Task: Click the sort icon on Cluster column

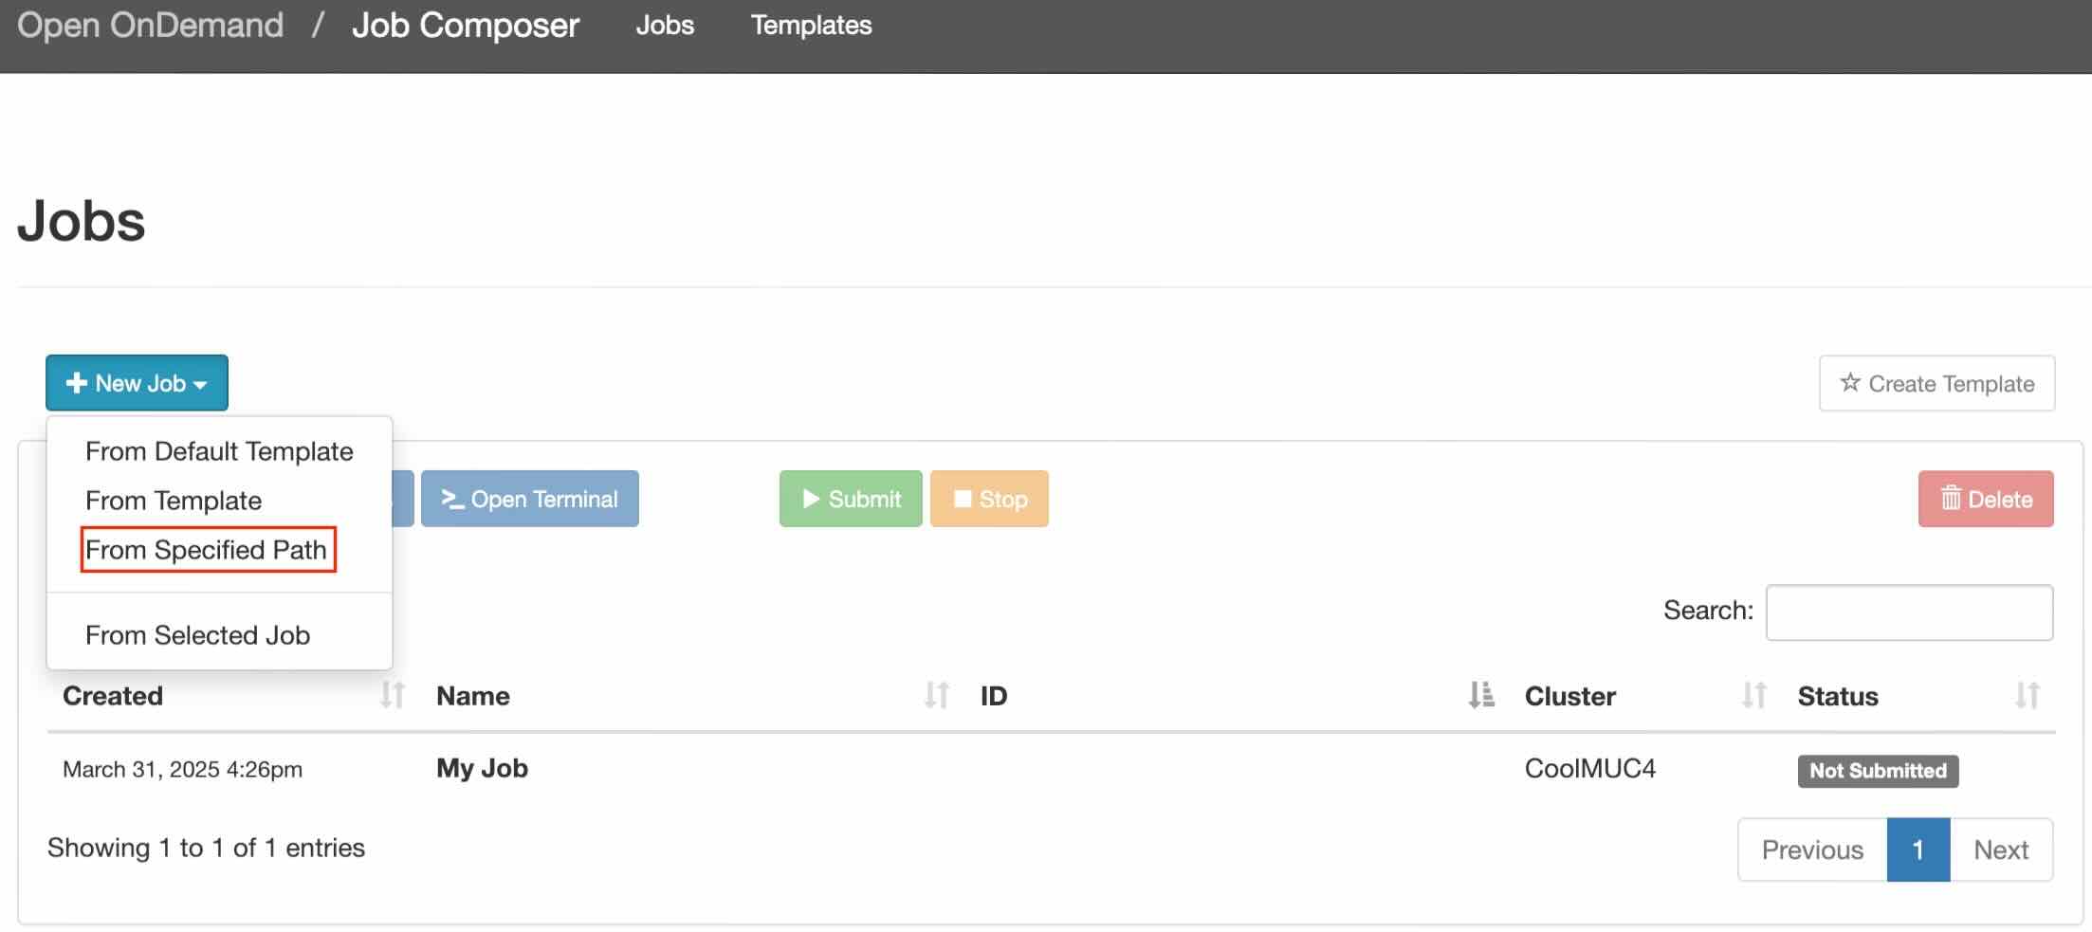Action: tap(1753, 695)
